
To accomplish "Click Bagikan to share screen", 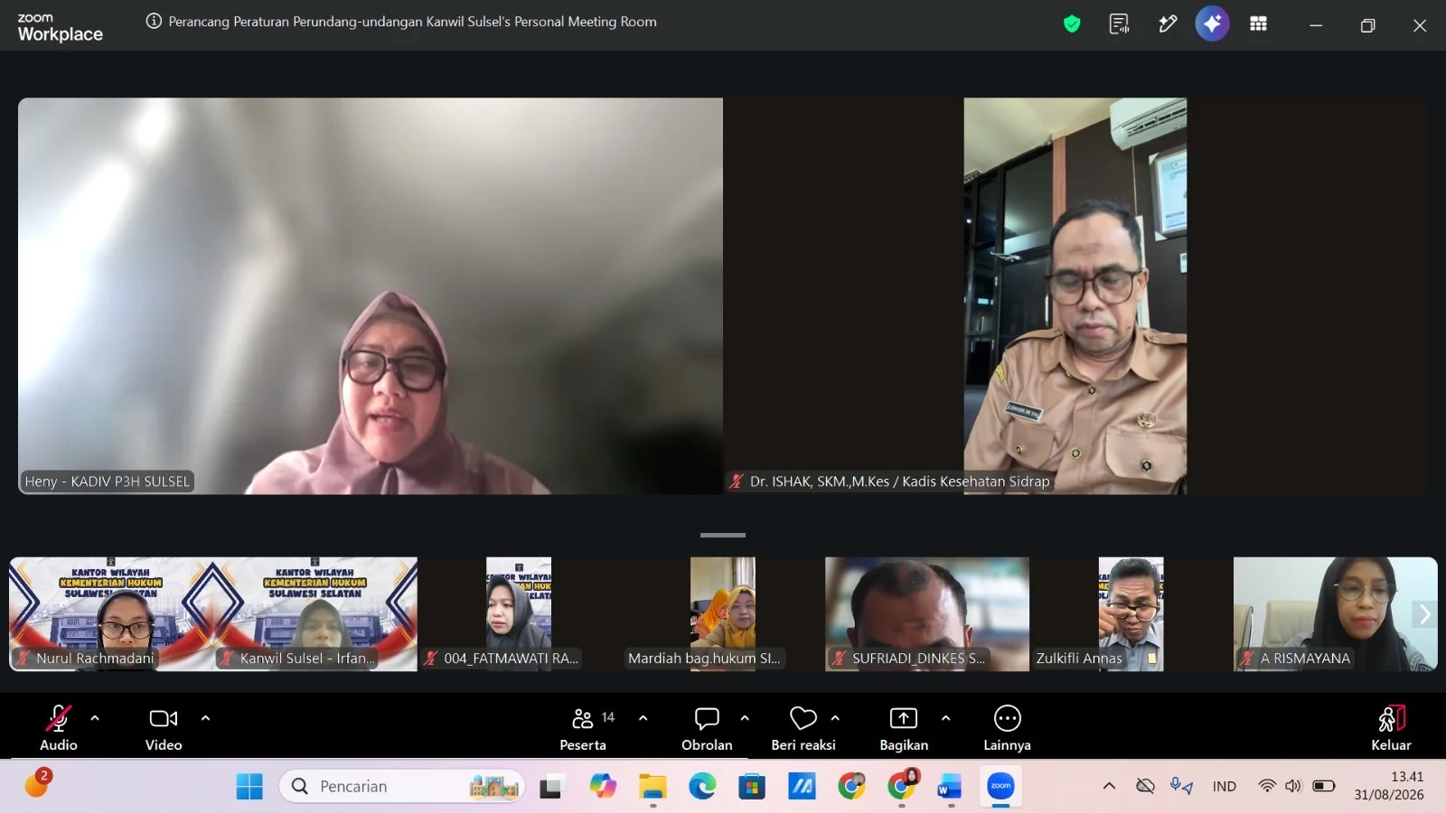I will pyautogui.click(x=904, y=728).
